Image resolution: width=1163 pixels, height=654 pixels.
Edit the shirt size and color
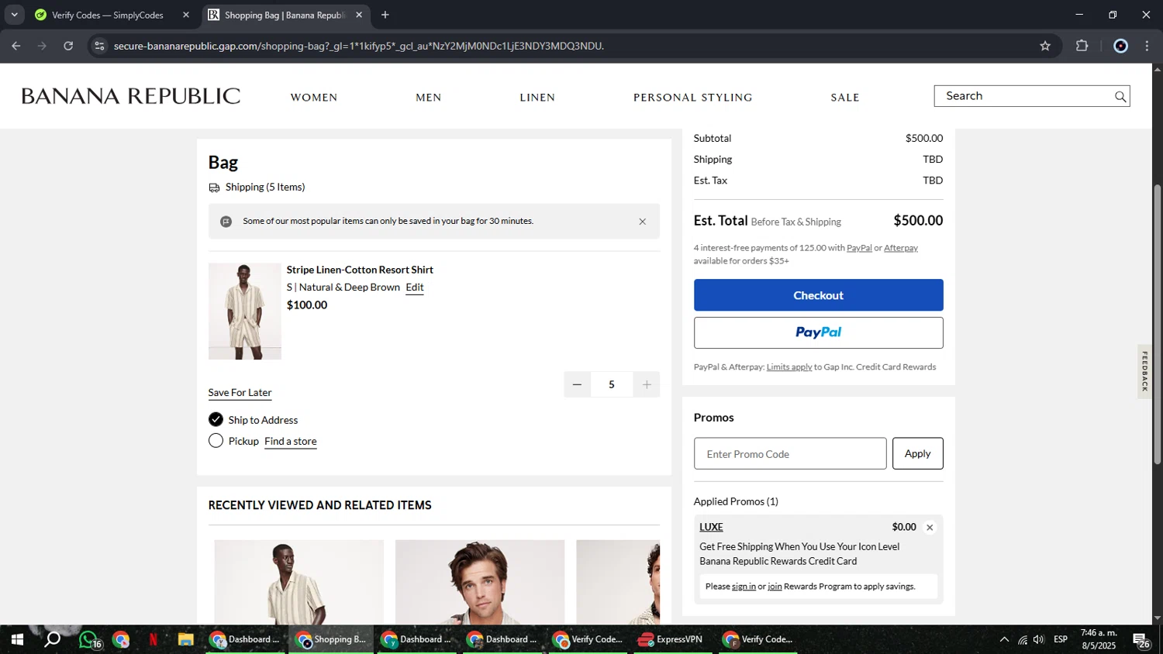point(415,287)
